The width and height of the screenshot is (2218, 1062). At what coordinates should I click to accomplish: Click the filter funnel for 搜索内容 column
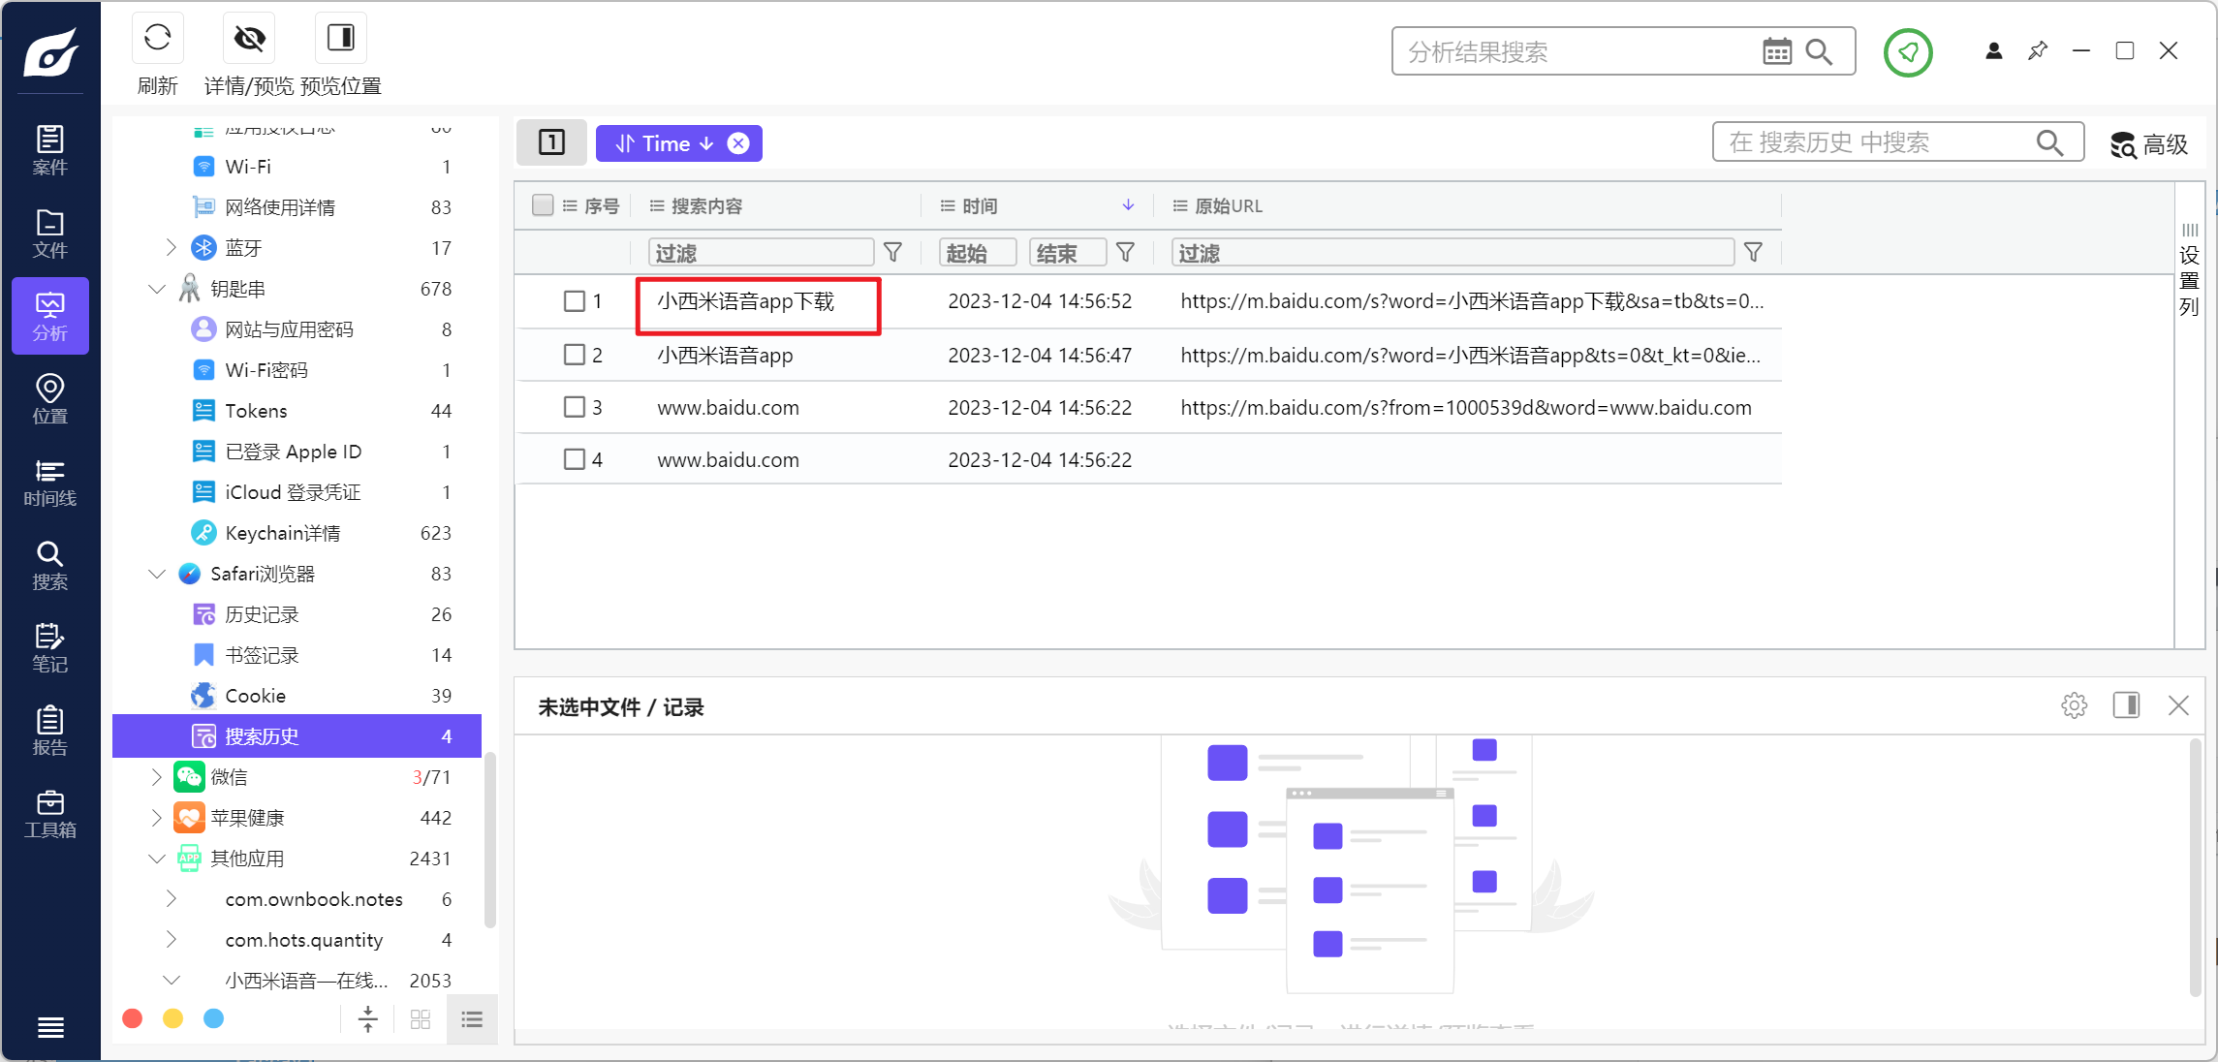click(893, 253)
